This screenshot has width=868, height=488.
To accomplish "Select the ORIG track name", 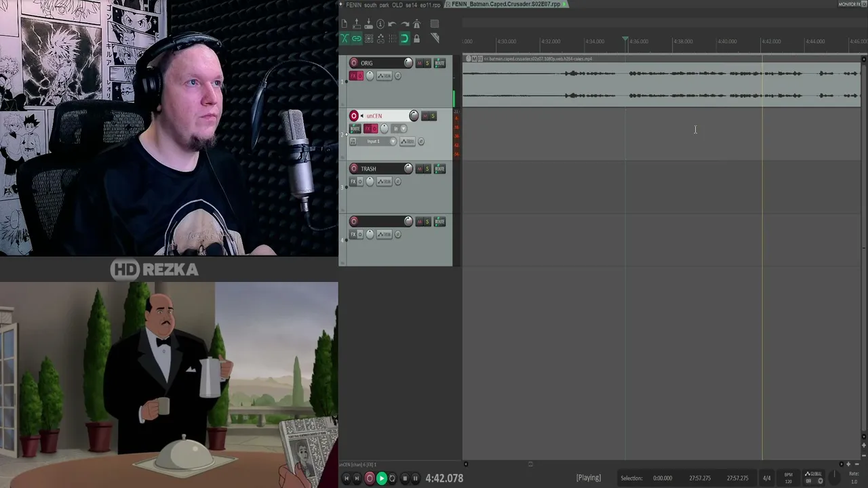I will tap(367, 63).
